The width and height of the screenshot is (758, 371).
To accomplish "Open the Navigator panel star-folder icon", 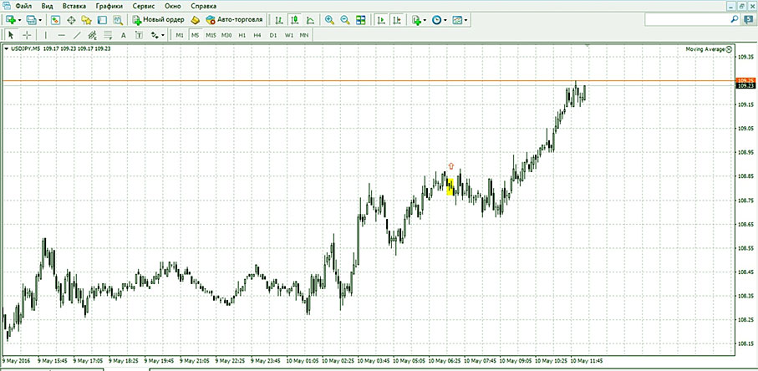I will coord(86,19).
